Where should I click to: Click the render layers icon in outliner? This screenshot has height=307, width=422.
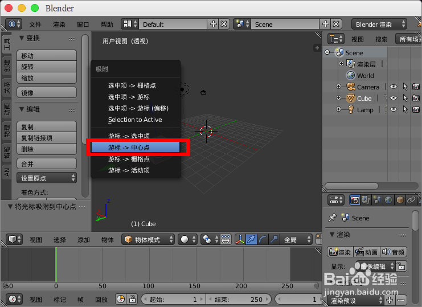(x=351, y=64)
